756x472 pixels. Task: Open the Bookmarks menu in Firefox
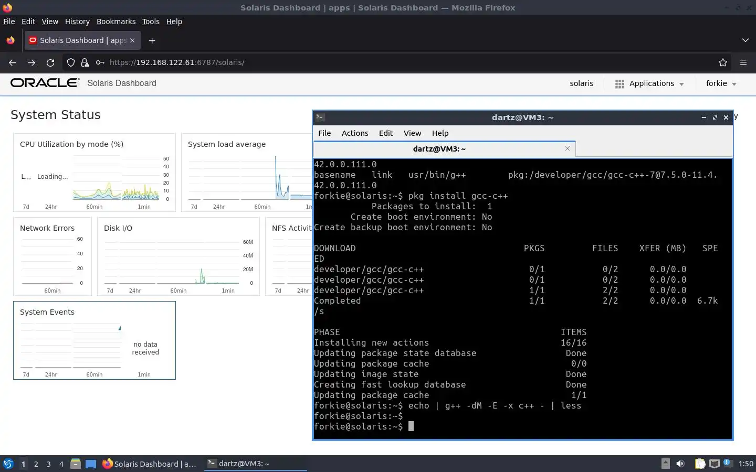coord(116,22)
